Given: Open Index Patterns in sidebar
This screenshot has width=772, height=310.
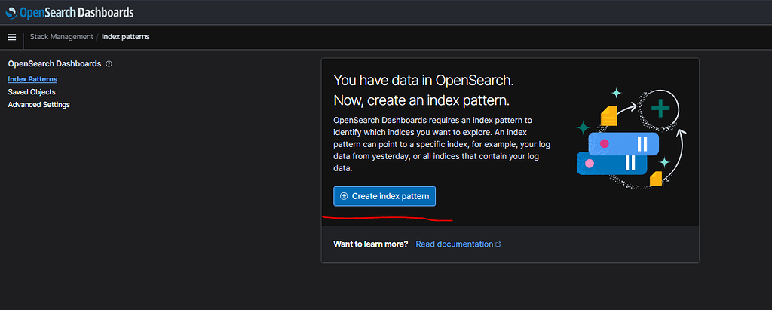Looking at the screenshot, I should pyautogui.click(x=32, y=79).
